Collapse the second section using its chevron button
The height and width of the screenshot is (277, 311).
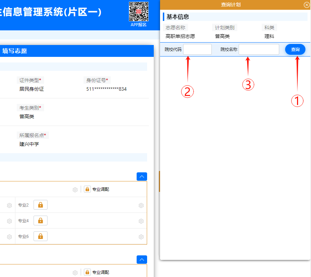pyautogui.click(x=142, y=259)
